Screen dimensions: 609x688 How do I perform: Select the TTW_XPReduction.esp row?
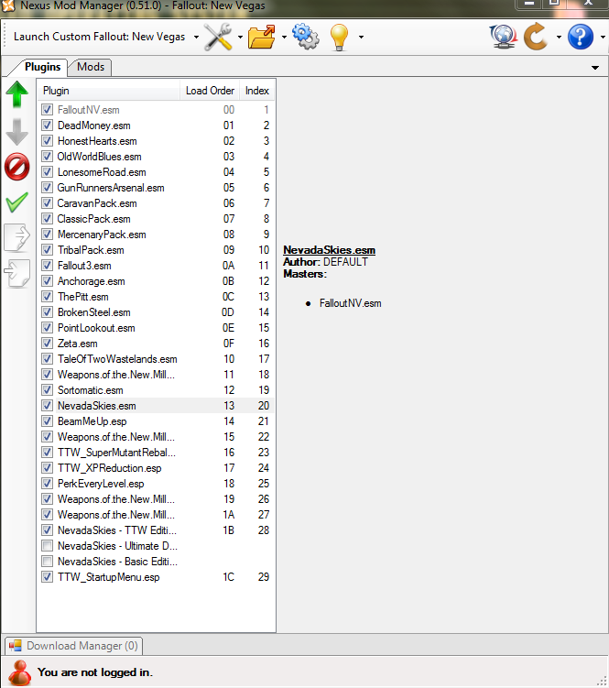[x=156, y=468]
